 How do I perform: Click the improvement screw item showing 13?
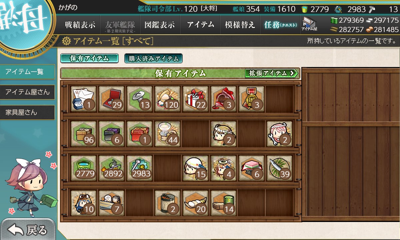pos(140,99)
